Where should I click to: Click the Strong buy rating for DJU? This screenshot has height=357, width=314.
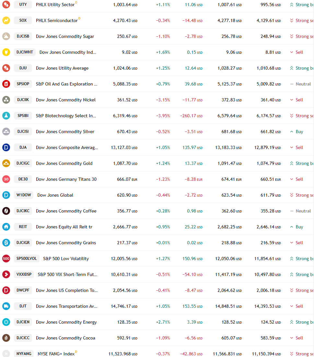302,68
